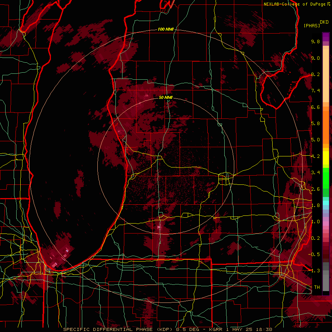Image resolution: width=332 pixels, height=332 pixels.
Task: Select the 8.2 legend value
Action: [x=315, y=75]
